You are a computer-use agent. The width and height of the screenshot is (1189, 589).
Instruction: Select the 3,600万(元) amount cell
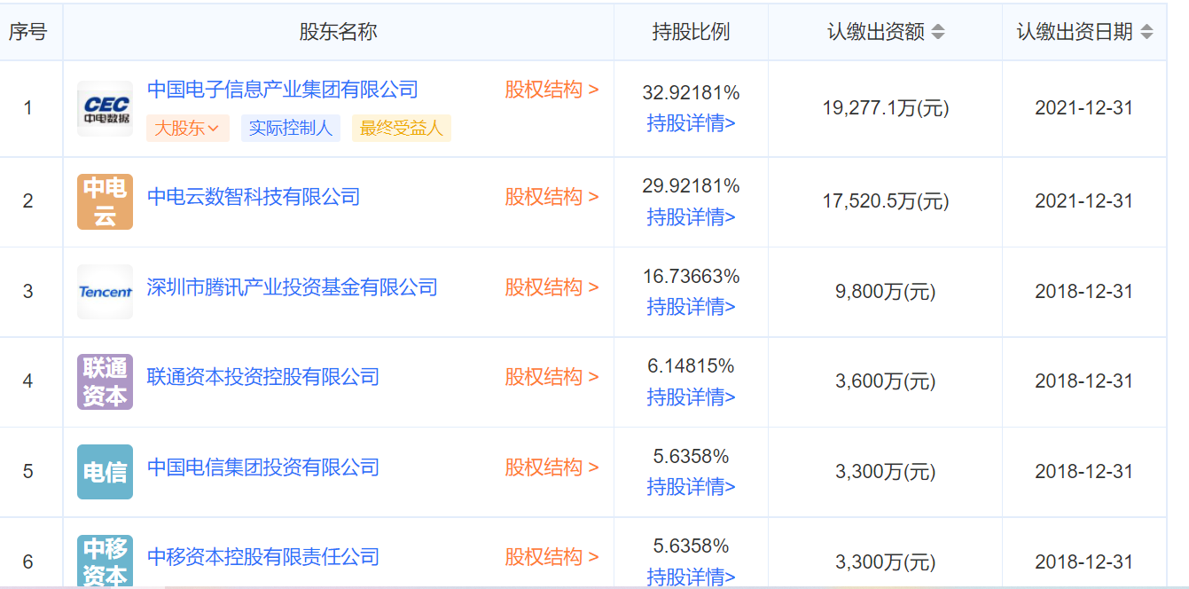pyautogui.click(x=886, y=381)
